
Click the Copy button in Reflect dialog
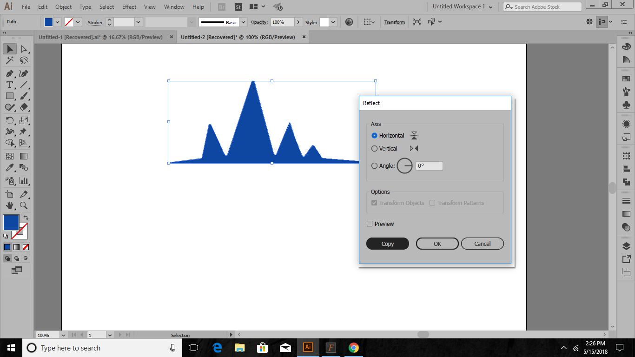click(387, 243)
